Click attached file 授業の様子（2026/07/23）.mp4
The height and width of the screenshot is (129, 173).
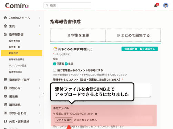pyautogui.click(x=74, y=114)
